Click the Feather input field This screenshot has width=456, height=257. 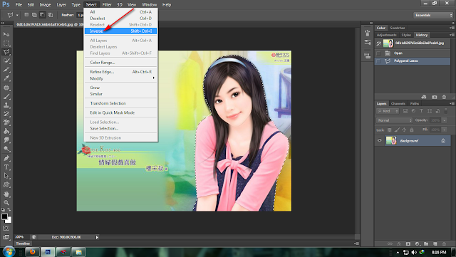tap(81, 15)
